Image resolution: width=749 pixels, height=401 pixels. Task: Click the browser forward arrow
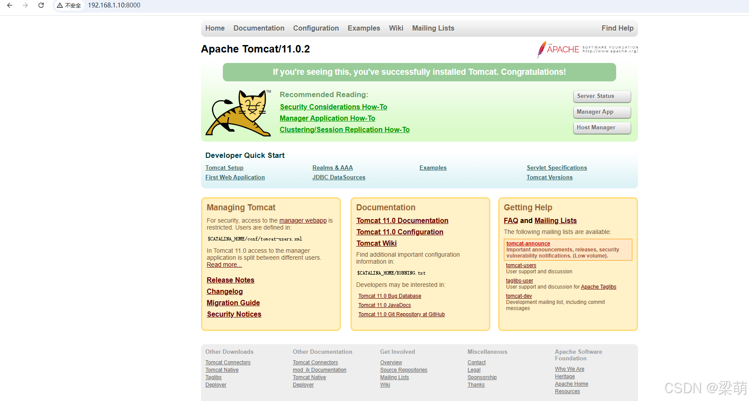point(25,5)
